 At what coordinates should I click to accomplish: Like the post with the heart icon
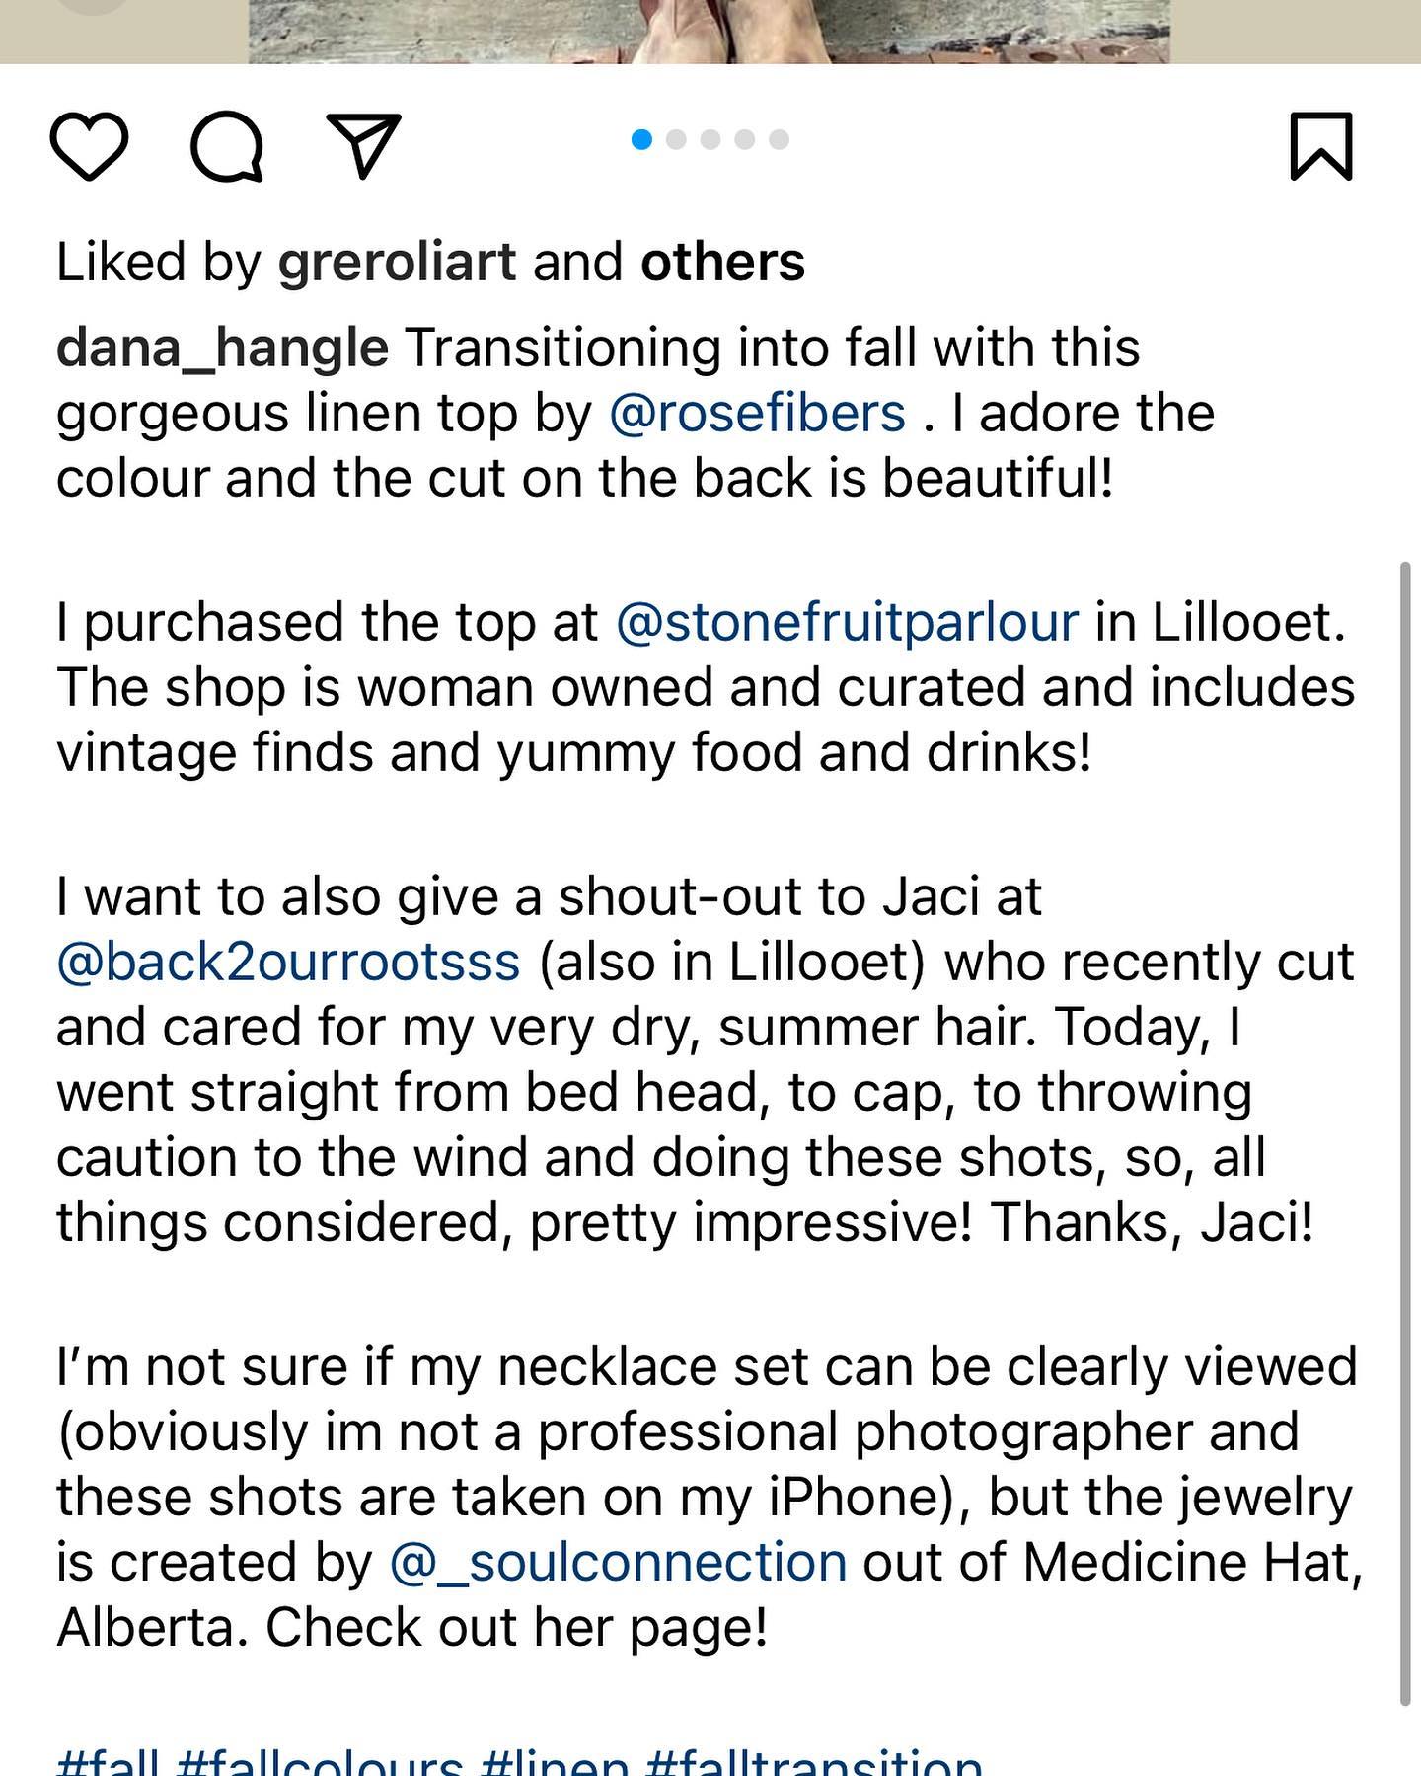point(89,146)
